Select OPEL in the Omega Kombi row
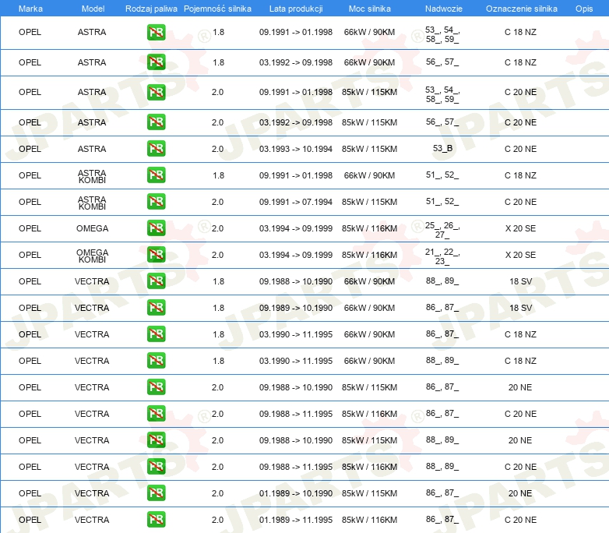The height and width of the screenshot is (533, 609). click(30, 255)
